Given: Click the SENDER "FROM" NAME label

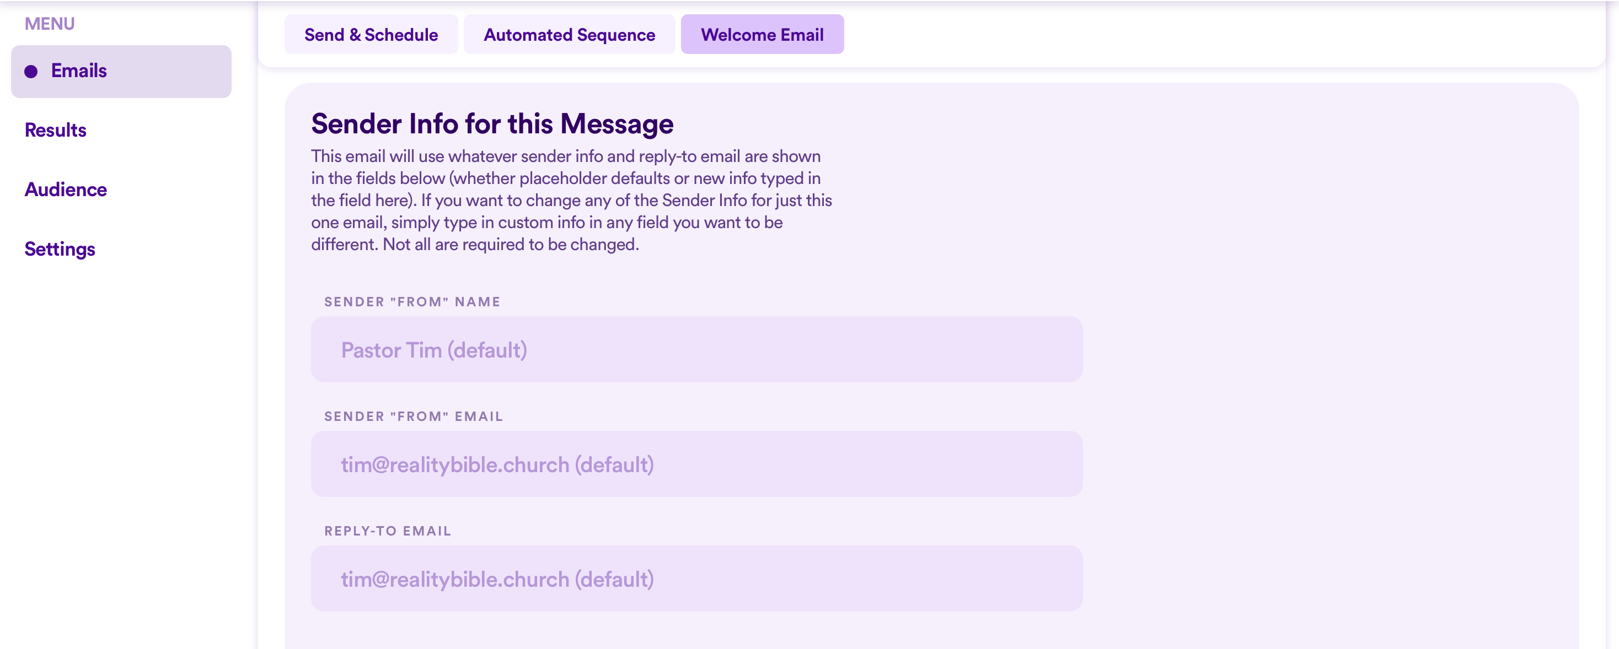Looking at the screenshot, I should pos(412,302).
